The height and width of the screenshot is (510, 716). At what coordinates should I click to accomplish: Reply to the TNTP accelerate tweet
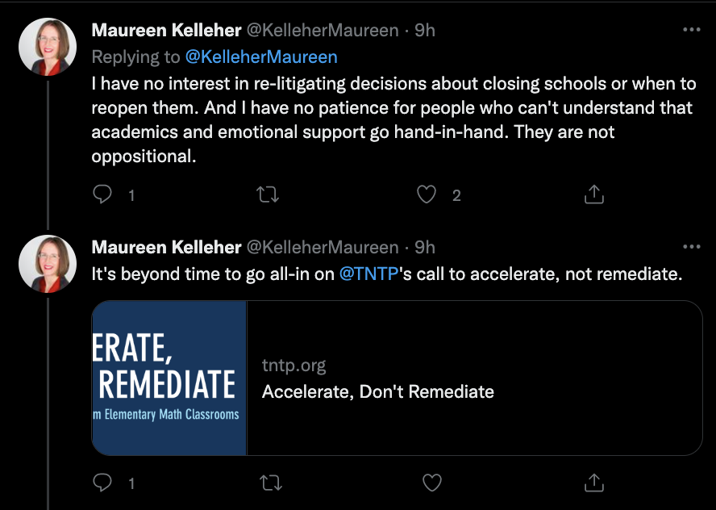click(x=102, y=483)
